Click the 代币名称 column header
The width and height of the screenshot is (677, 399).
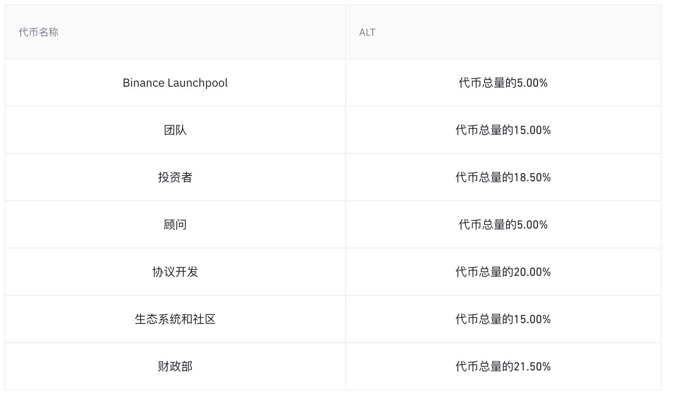pyautogui.click(x=39, y=32)
